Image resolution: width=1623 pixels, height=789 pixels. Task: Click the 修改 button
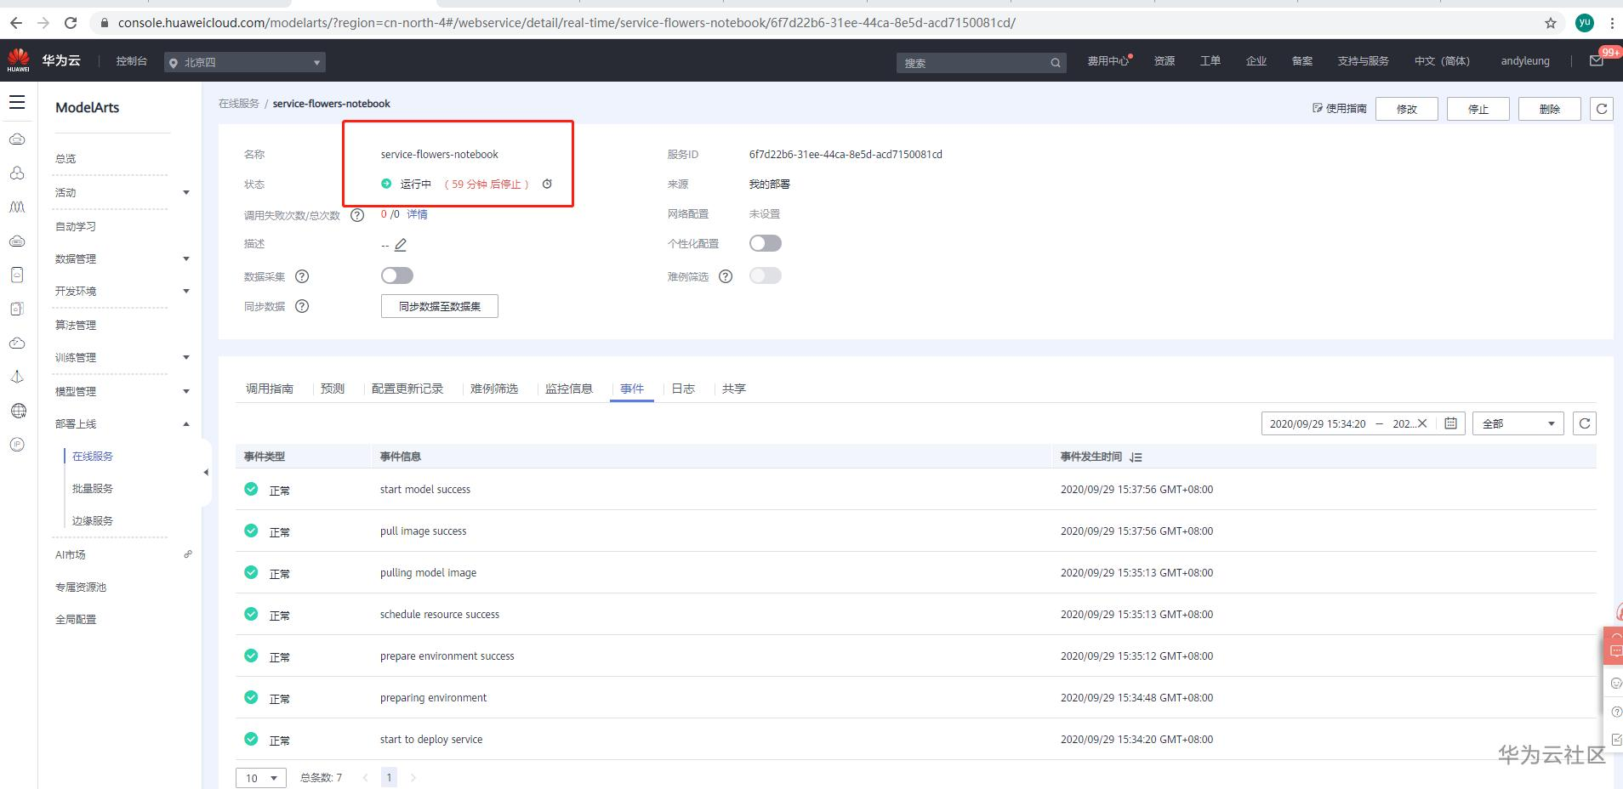click(x=1407, y=109)
